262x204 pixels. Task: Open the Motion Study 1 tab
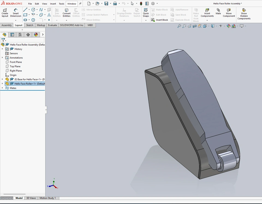[x=47, y=198]
